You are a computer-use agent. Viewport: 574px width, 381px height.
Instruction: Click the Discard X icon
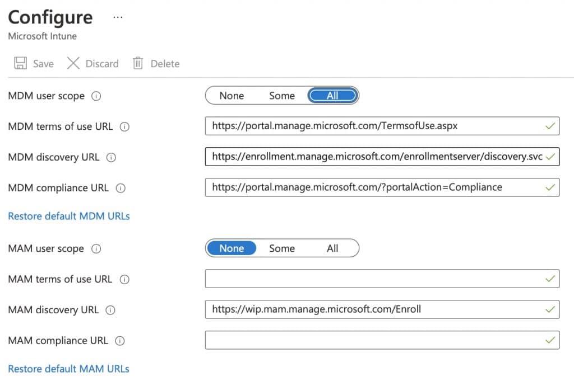point(73,63)
